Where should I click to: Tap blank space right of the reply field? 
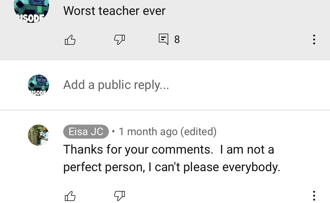coord(250,85)
